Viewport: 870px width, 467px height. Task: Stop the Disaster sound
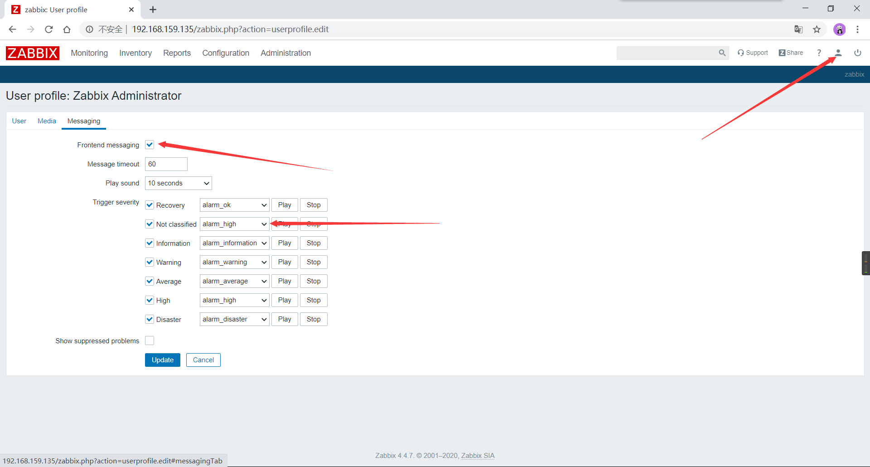click(314, 319)
